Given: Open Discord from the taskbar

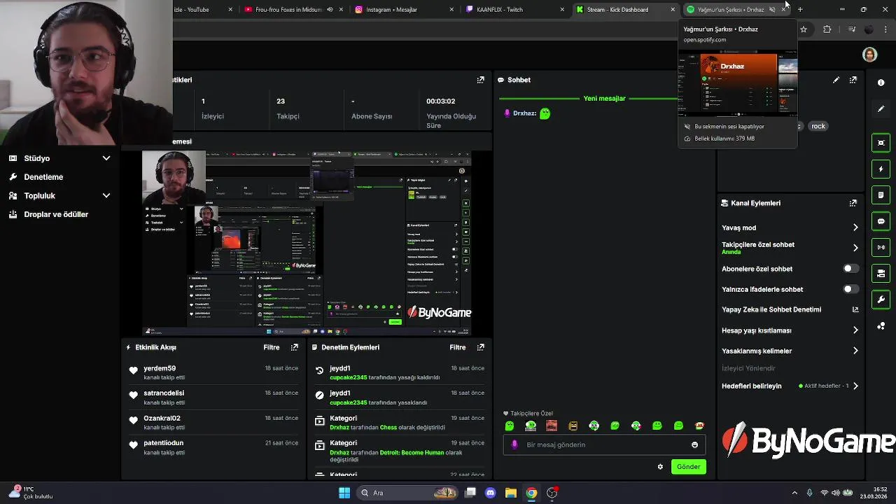Looking at the screenshot, I should pyautogui.click(x=490, y=493).
